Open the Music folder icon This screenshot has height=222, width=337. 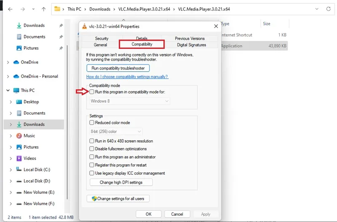click(19, 136)
